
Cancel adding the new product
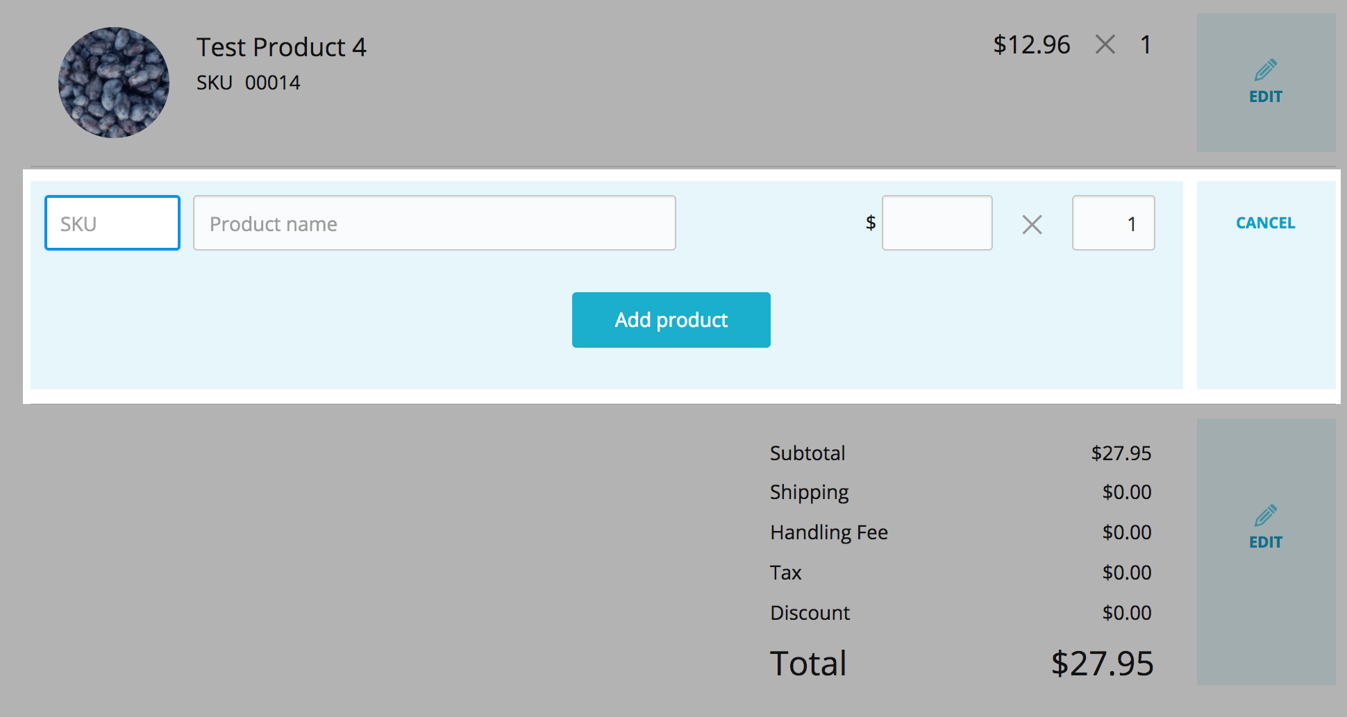1265,223
